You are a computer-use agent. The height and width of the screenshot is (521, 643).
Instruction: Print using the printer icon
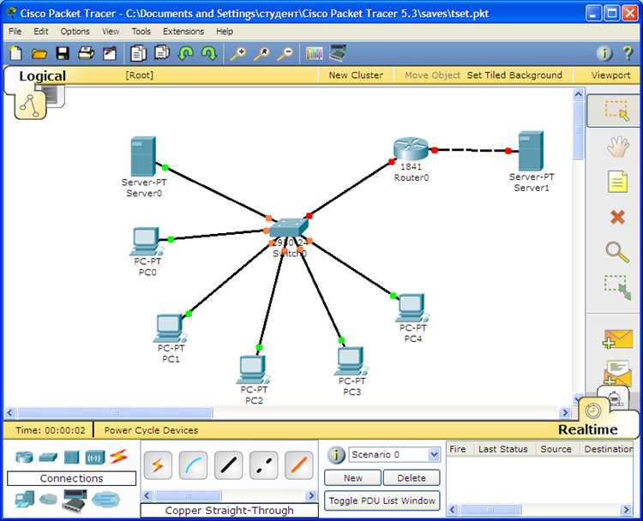[86, 53]
